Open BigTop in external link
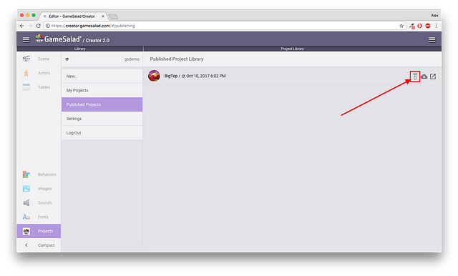Image resolution: width=458 pixels, height=276 pixels. [x=433, y=77]
